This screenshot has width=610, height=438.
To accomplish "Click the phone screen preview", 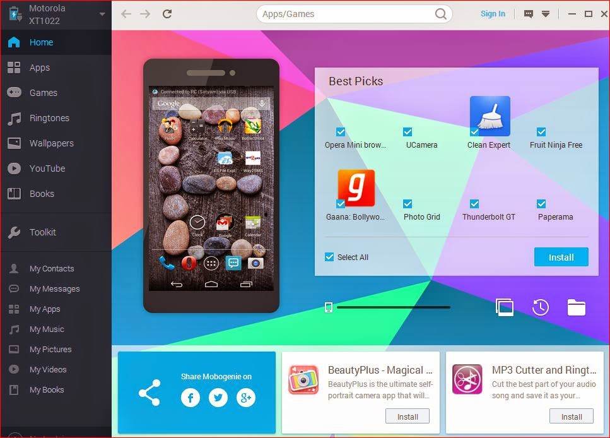I will (211, 189).
